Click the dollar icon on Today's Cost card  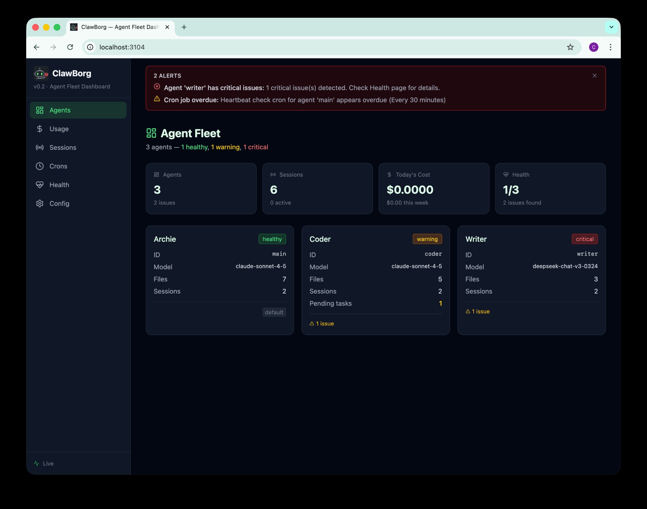389,175
